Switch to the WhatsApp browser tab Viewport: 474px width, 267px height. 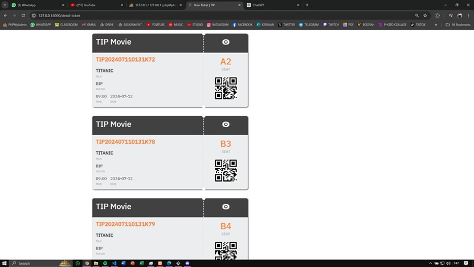click(34, 5)
